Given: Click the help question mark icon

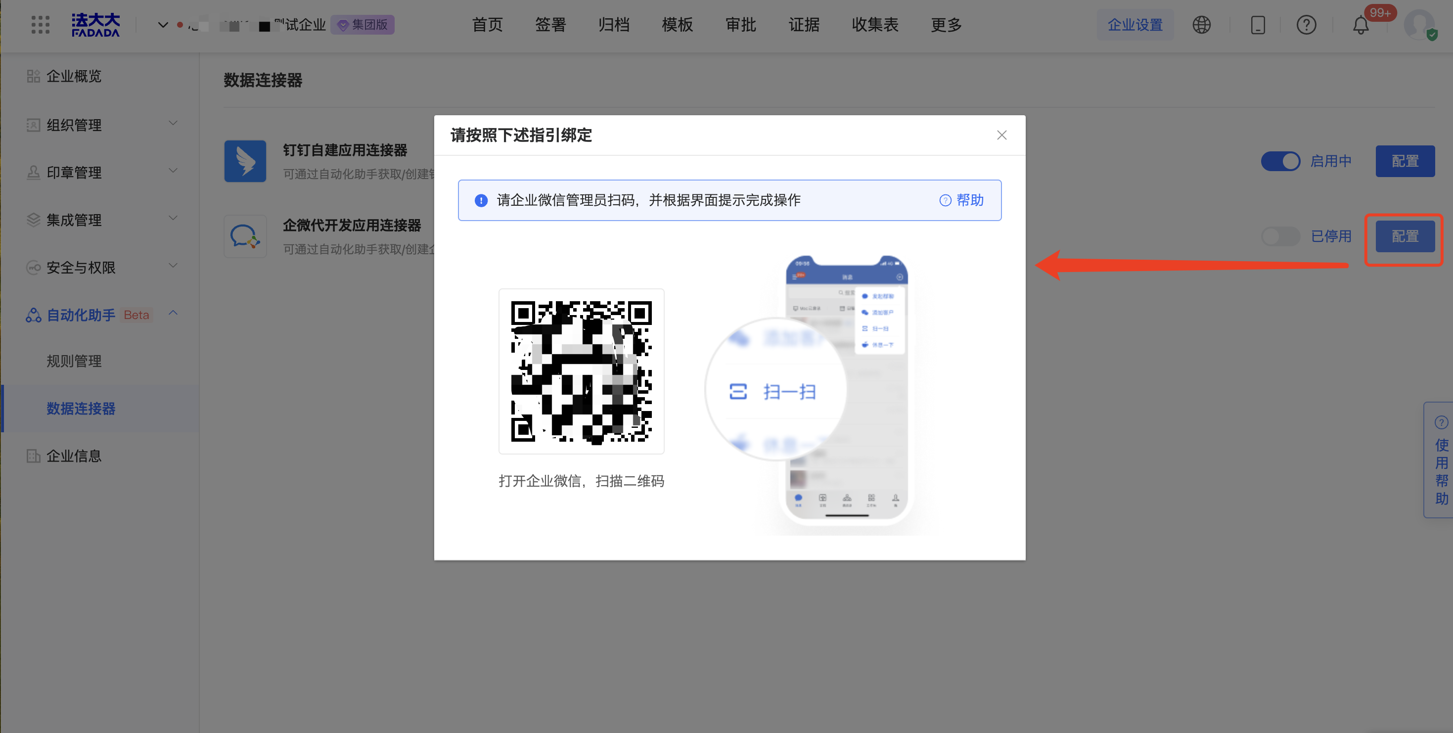Looking at the screenshot, I should 1306,25.
